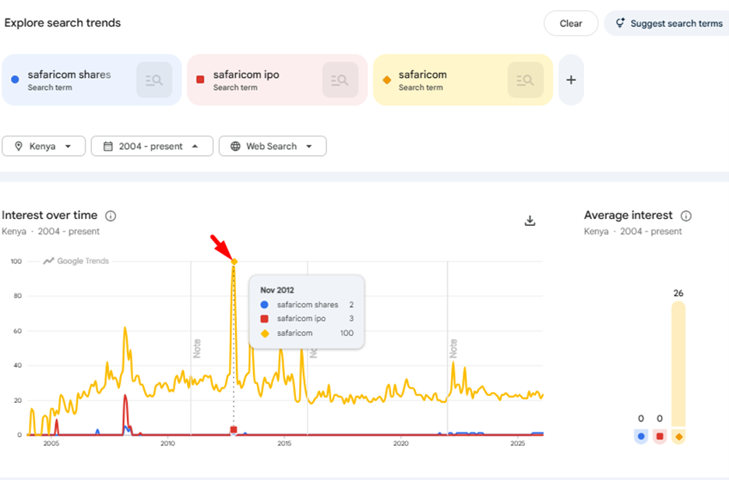Click the Note marker near 2022
The image size is (729, 480).
453,348
